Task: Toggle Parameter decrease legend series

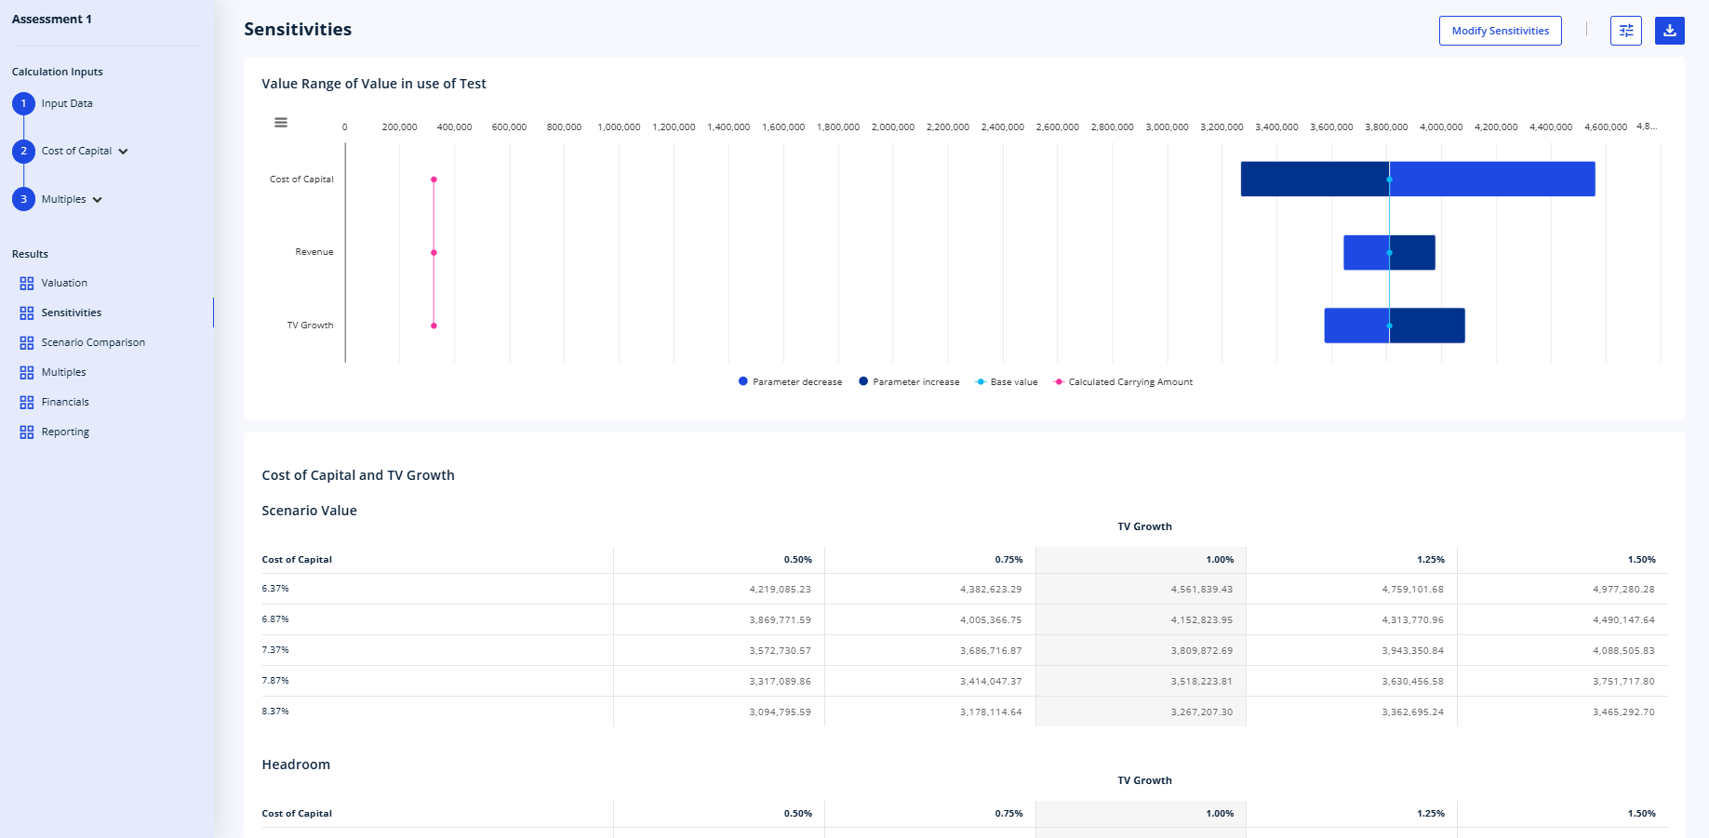Action: (x=790, y=382)
